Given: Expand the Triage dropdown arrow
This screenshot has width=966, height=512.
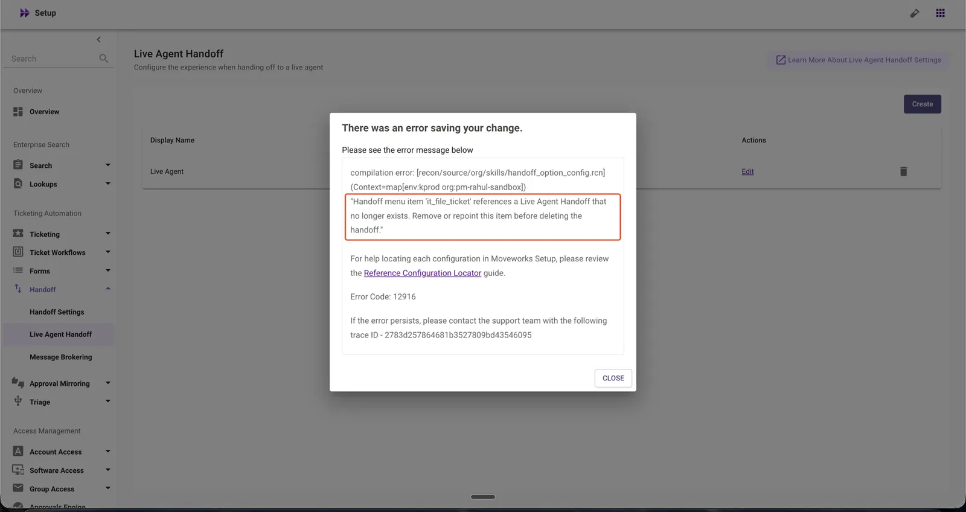Looking at the screenshot, I should 108,402.
